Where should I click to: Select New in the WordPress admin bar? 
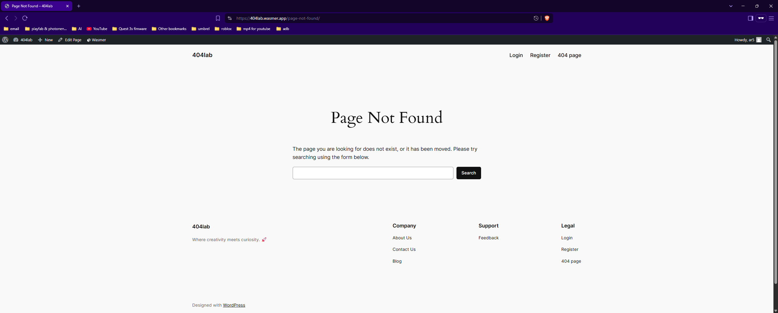45,40
